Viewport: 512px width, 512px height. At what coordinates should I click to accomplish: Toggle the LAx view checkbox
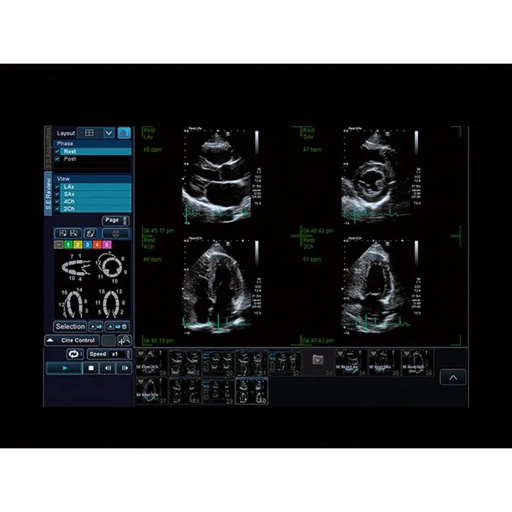(57, 187)
